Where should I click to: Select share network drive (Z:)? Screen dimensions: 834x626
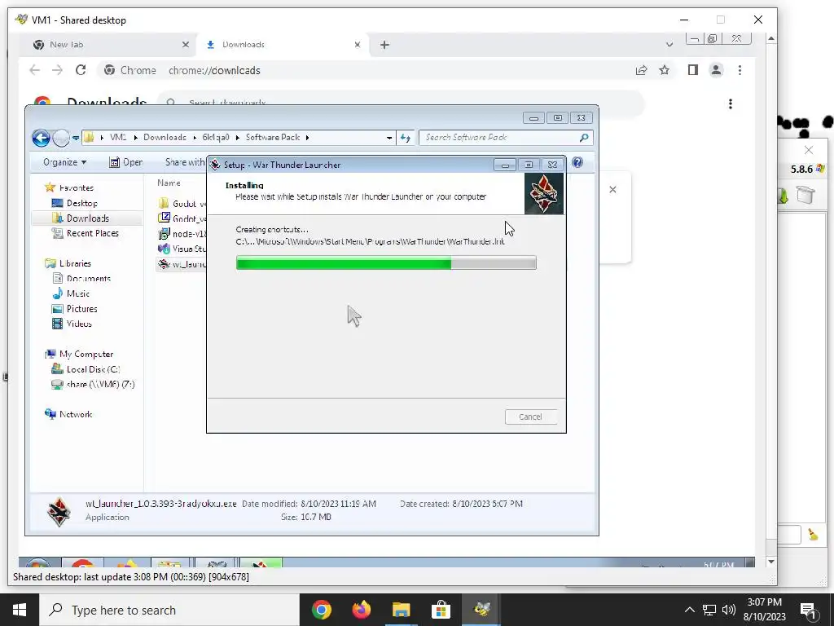point(100,385)
